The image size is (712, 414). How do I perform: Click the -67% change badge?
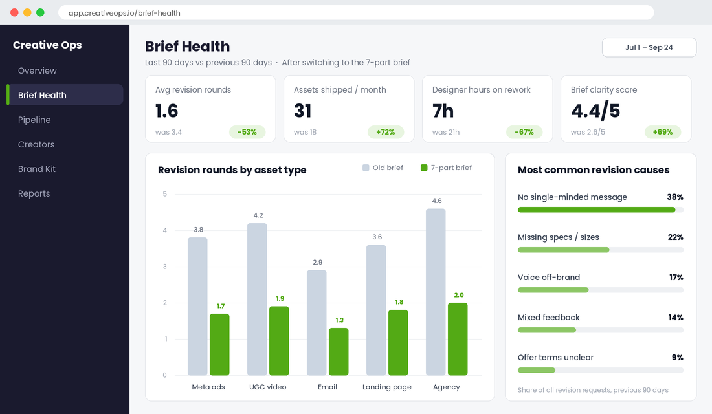(x=524, y=132)
